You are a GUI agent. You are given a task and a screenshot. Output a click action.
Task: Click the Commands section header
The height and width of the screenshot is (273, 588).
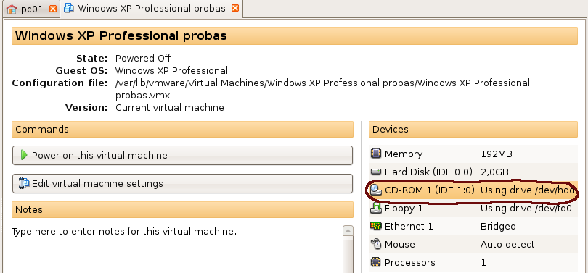tap(183, 130)
